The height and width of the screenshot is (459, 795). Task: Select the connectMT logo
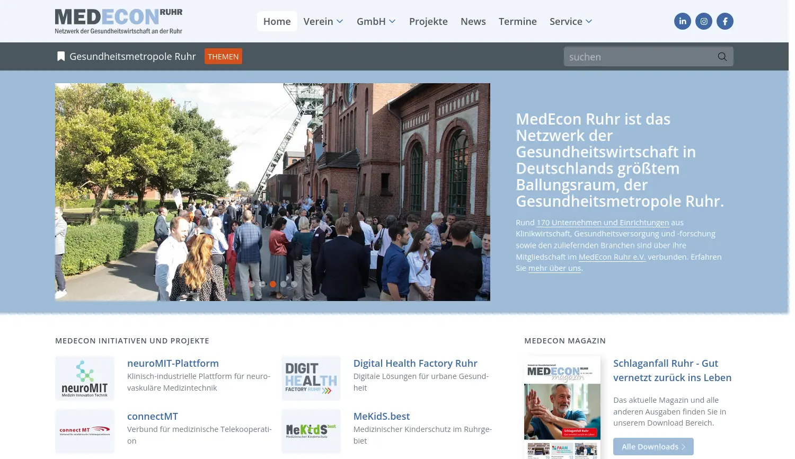point(85,431)
